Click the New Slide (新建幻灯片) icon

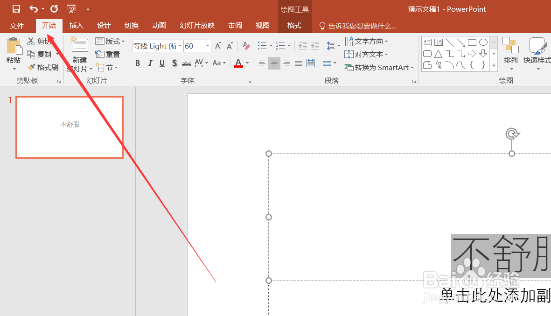(79, 45)
